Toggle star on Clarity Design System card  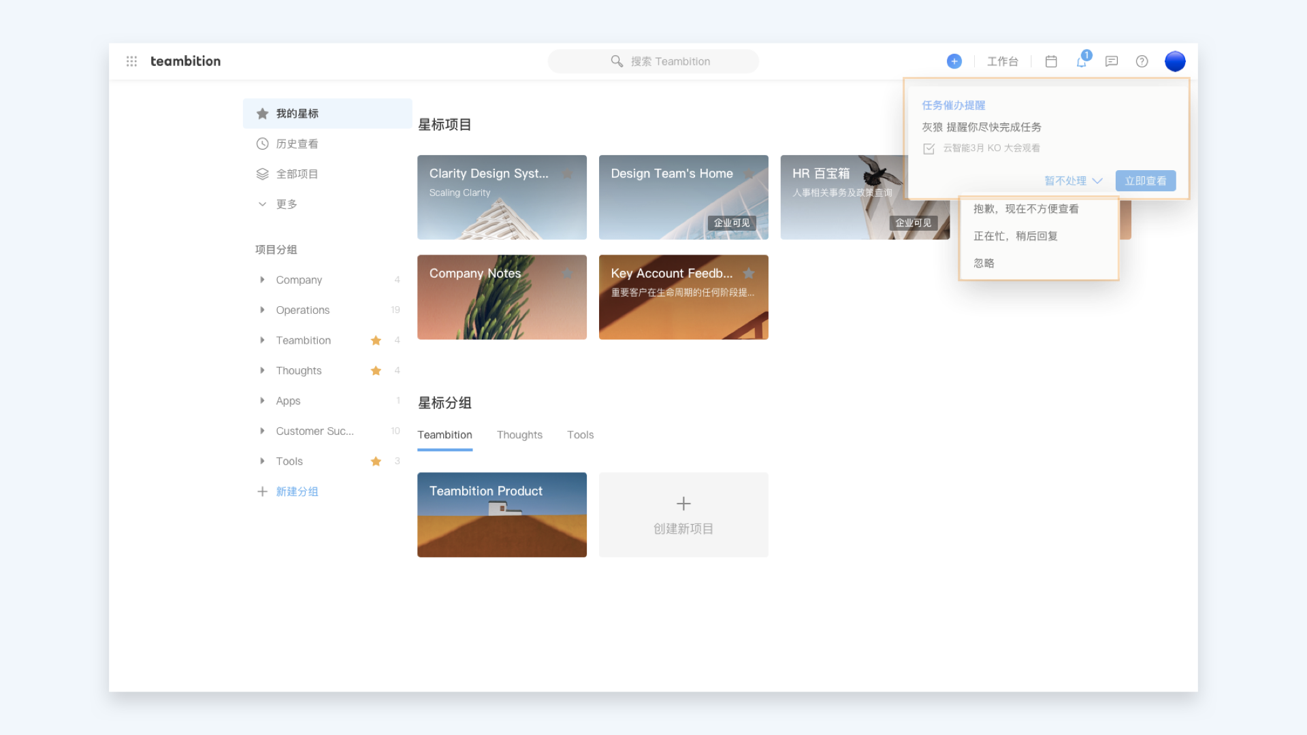pyautogui.click(x=567, y=174)
